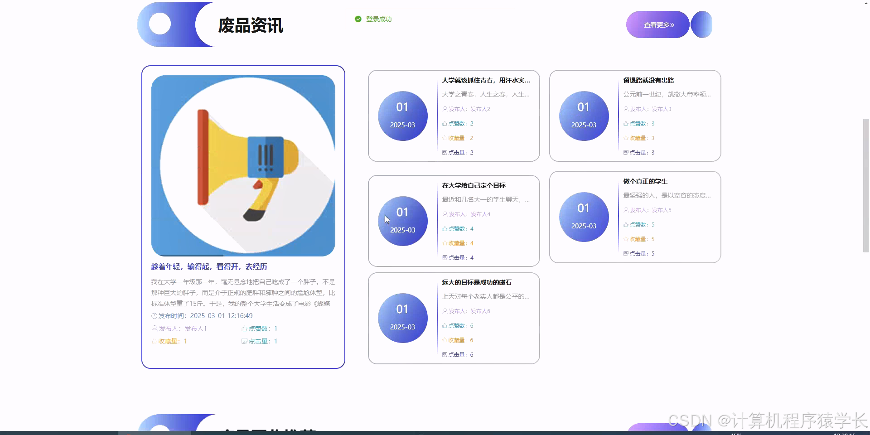Click the star icon on 远大的目标是成功的磁石 card
870x435 pixels.
pos(445,339)
